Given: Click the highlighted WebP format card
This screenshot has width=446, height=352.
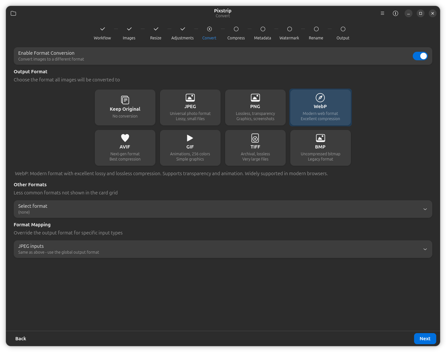Looking at the screenshot, I should (x=321, y=107).
